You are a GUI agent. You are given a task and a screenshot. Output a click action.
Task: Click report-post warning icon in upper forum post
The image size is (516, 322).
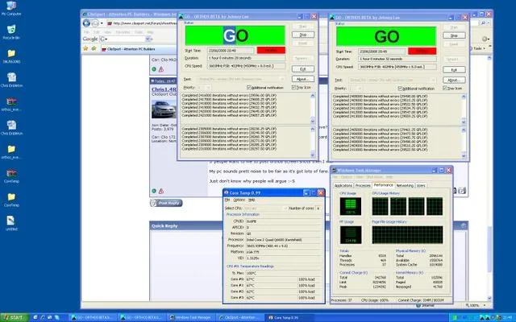[161, 69]
